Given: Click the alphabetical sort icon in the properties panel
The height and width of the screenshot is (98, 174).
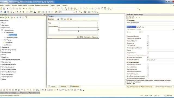Looking at the screenshot, I should point(127,17).
